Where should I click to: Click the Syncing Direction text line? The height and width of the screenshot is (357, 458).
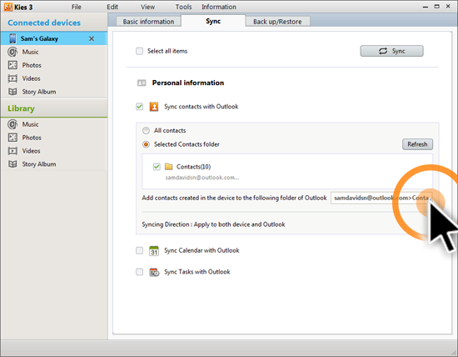(213, 224)
